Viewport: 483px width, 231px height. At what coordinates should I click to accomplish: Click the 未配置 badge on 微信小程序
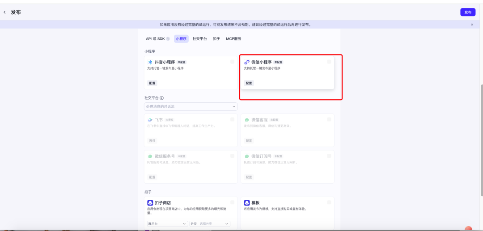pos(278,62)
